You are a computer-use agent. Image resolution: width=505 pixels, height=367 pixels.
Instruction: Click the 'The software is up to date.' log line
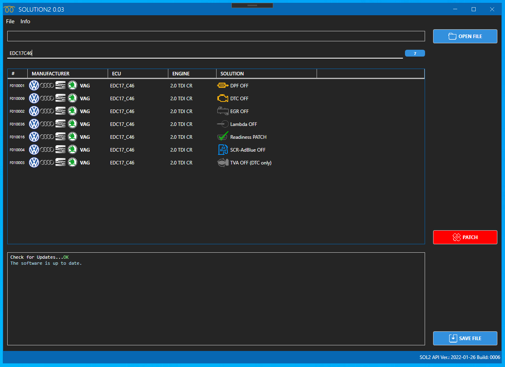[x=46, y=263]
